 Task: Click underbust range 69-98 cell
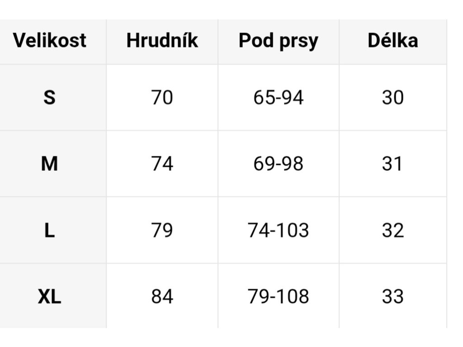pyautogui.click(x=278, y=164)
